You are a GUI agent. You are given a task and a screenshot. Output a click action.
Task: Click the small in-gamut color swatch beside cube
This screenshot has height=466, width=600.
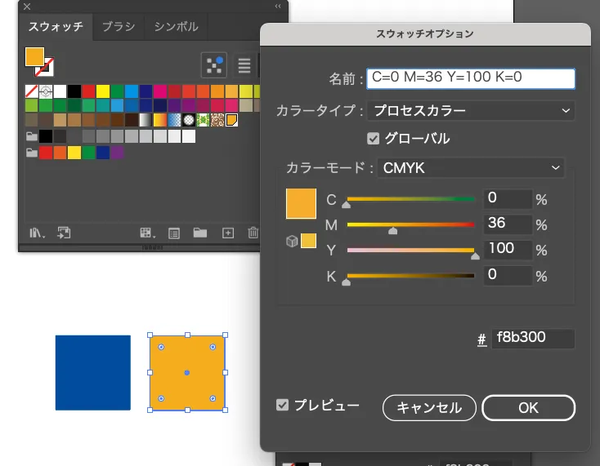click(308, 241)
